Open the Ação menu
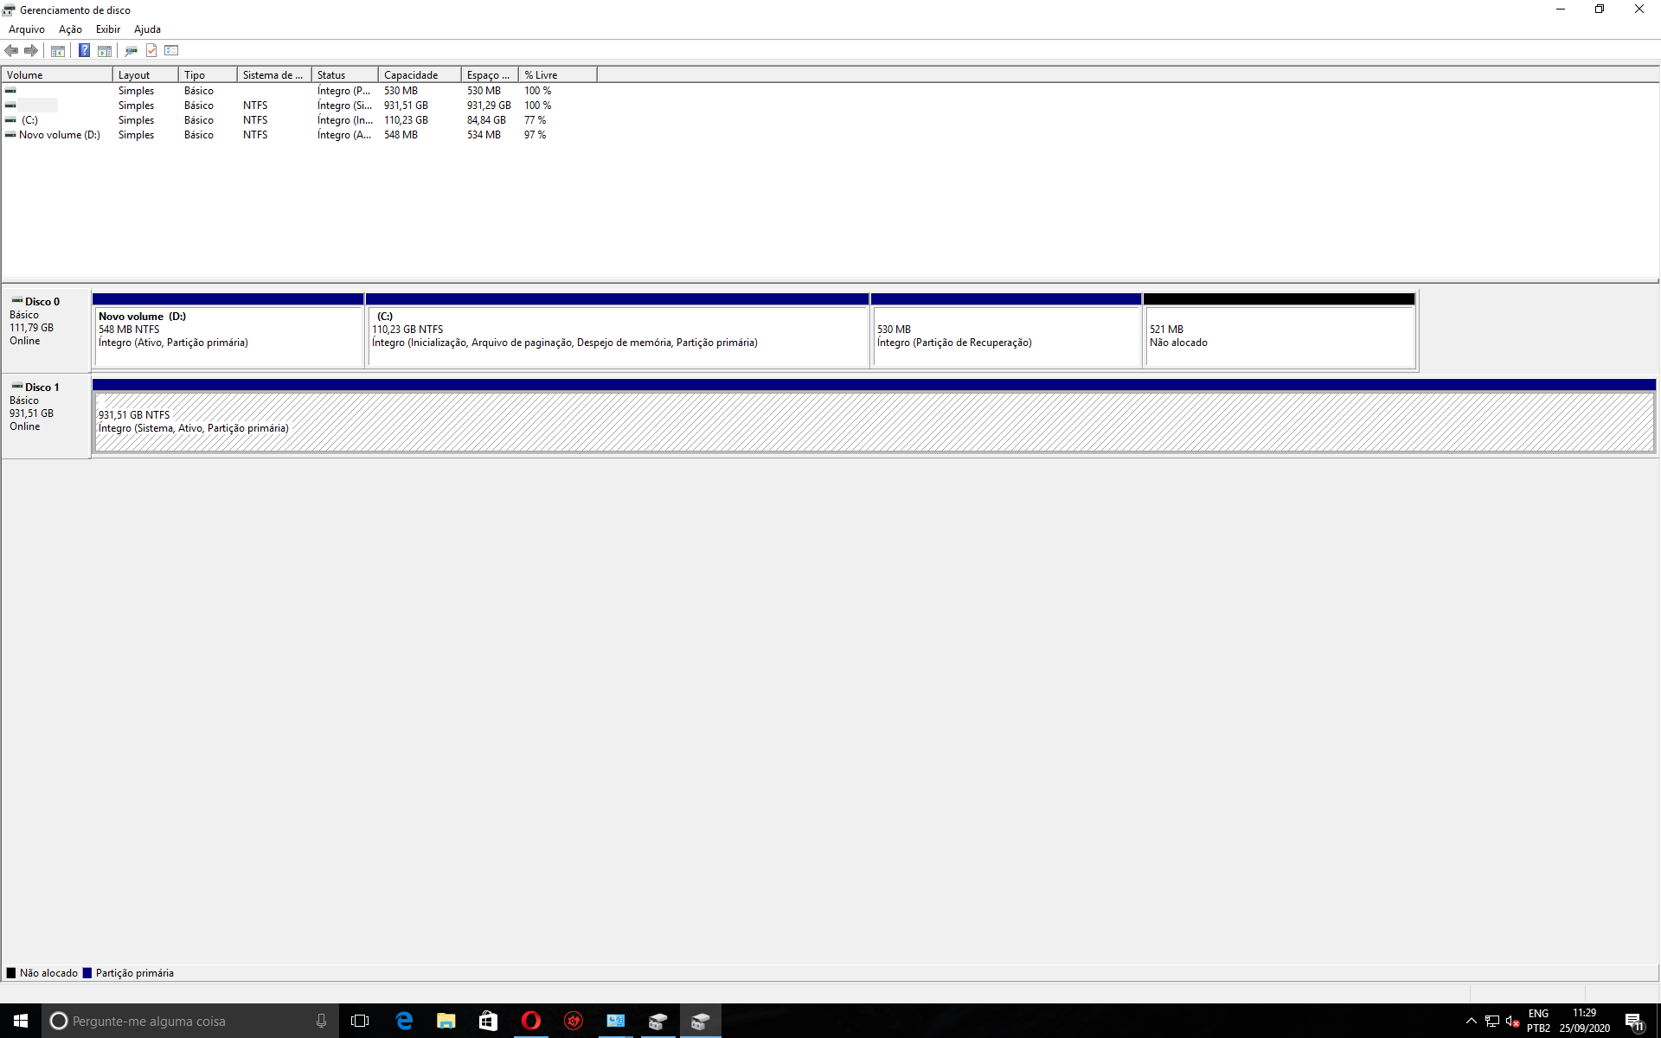Viewport: 1661px width, 1038px height. pyautogui.click(x=70, y=29)
